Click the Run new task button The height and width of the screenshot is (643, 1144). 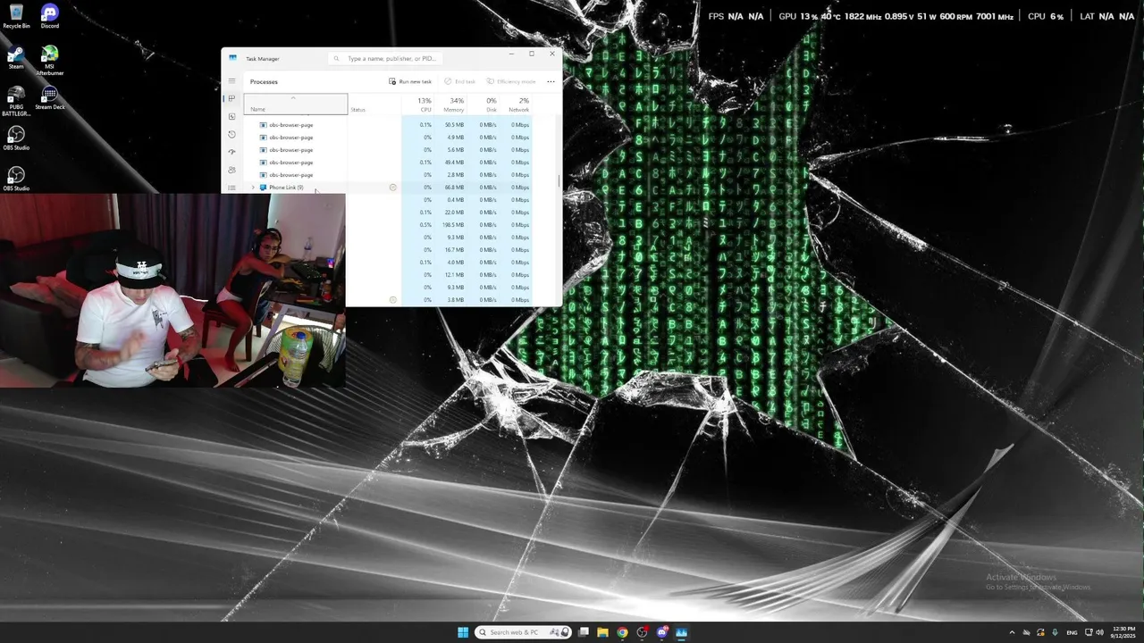[x=410, y=81]
